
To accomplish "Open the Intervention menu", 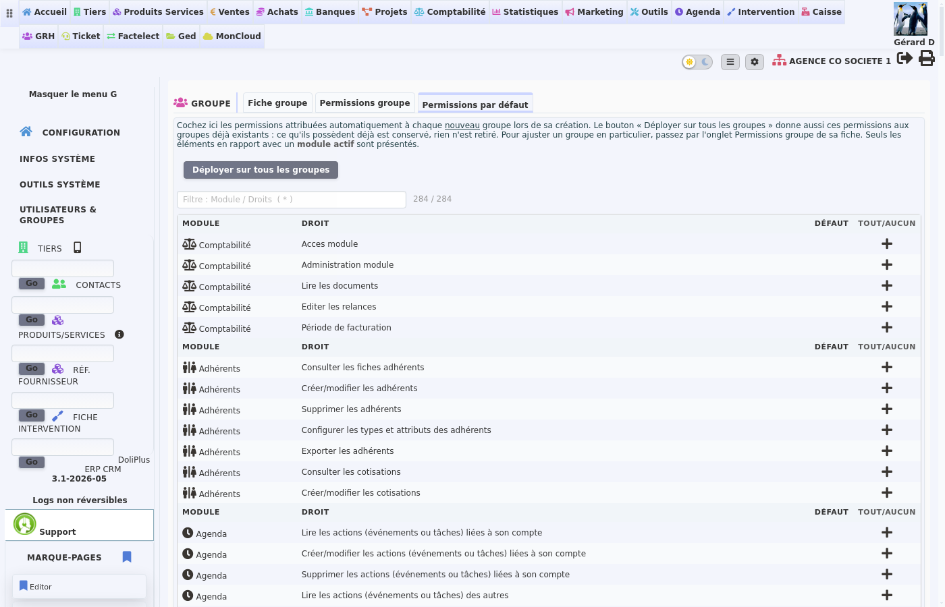I will (x=761, y=12).
